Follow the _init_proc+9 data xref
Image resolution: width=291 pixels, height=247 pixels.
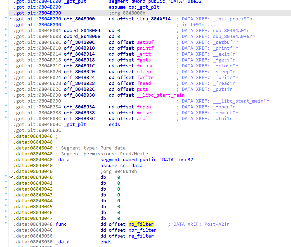click(x=230, y=19)
